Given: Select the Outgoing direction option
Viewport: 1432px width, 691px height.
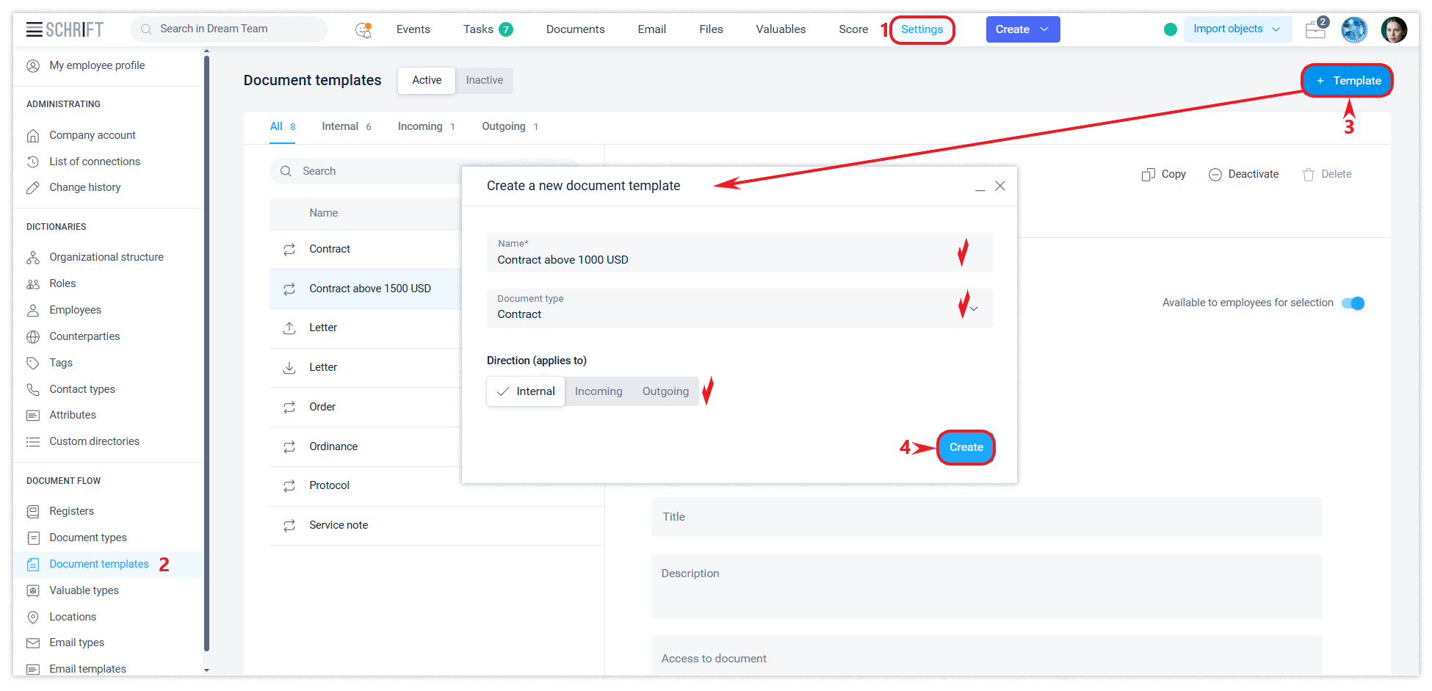Looking at the screenshot, I should [x=665, y=391].
